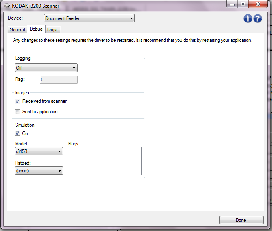272x231 pixels.
Task: Open help with the question mark icon
Action: pyautogui.click(x=258, y=18)
